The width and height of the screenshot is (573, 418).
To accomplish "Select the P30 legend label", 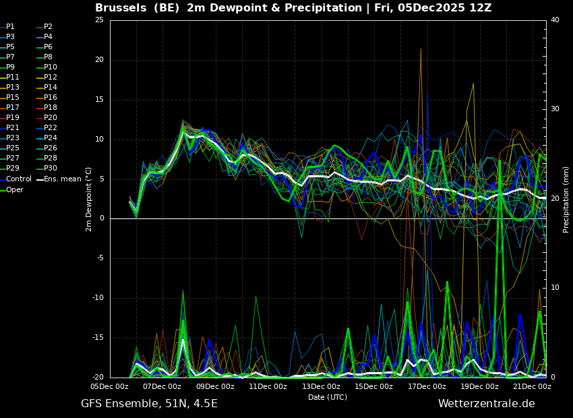I will pos(50,169).
